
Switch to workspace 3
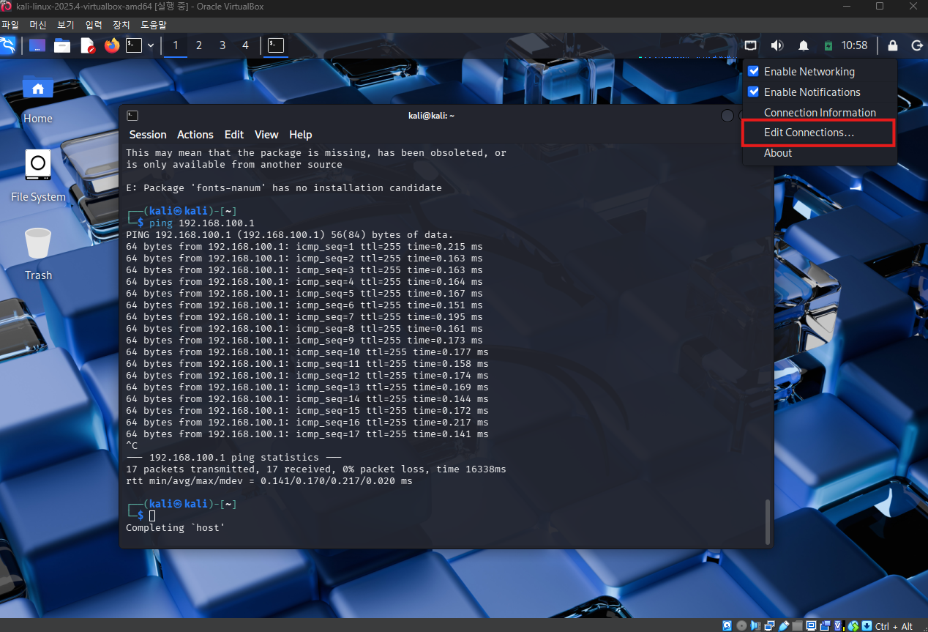point(222,45)
